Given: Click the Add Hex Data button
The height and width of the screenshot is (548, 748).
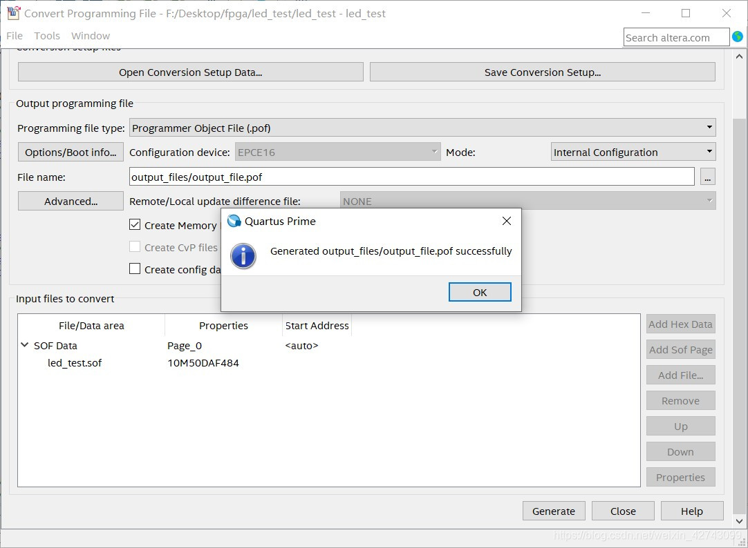Looking at the screenshot, I should [x=681, y=324].
